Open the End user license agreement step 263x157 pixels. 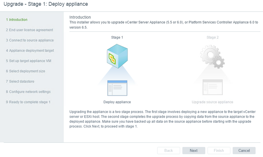(29, 30)
